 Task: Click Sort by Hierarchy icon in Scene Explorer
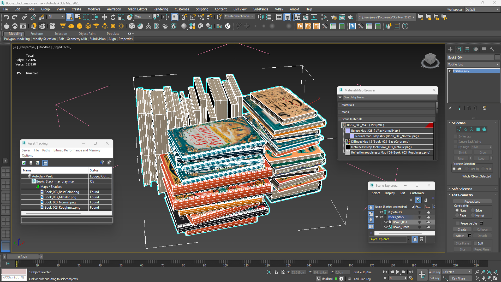point(421,239)
